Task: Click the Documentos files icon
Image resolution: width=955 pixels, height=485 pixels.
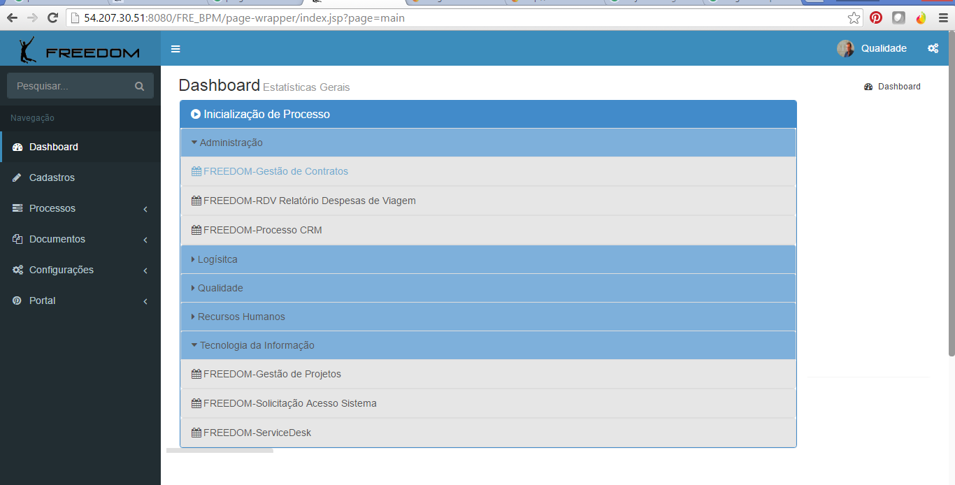Action: pos(17,239)
